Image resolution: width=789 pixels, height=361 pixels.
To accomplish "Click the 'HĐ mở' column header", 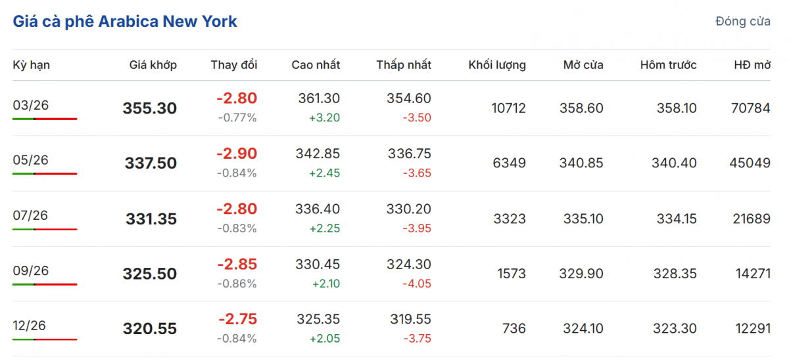I will pyautogui.click(x=752, y=65).
